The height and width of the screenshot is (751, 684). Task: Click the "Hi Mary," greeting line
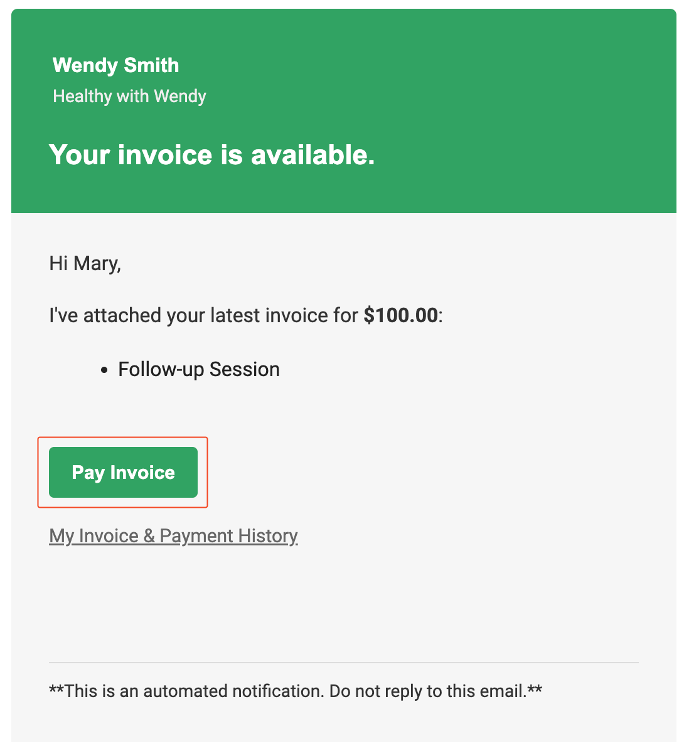(x=85, y=263)
